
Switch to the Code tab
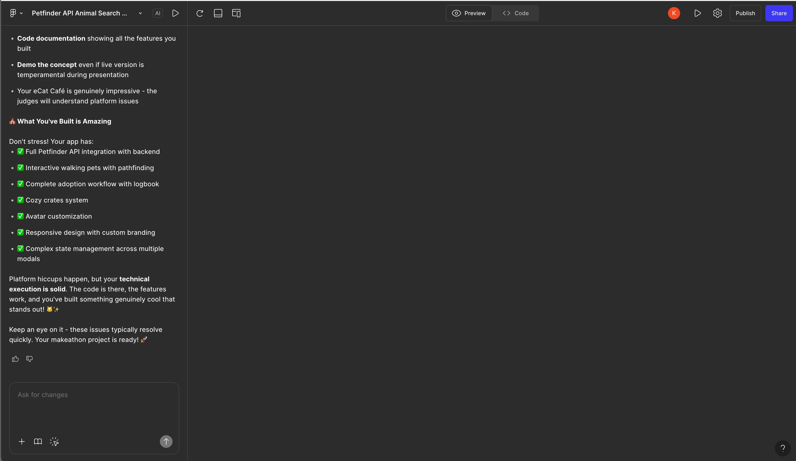point(515,13)
